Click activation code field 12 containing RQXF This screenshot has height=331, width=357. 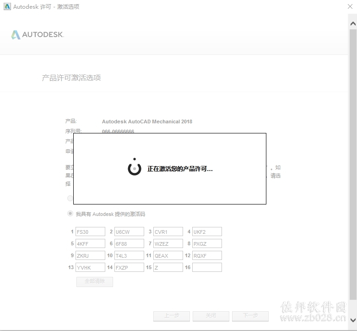tap(207, 255)
